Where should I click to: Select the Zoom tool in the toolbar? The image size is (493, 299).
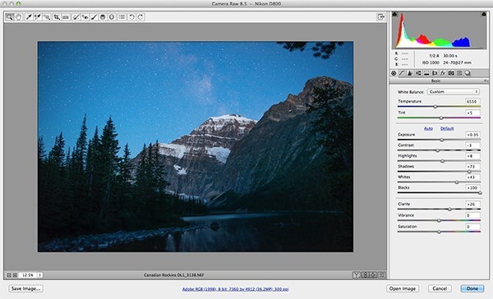10,17
